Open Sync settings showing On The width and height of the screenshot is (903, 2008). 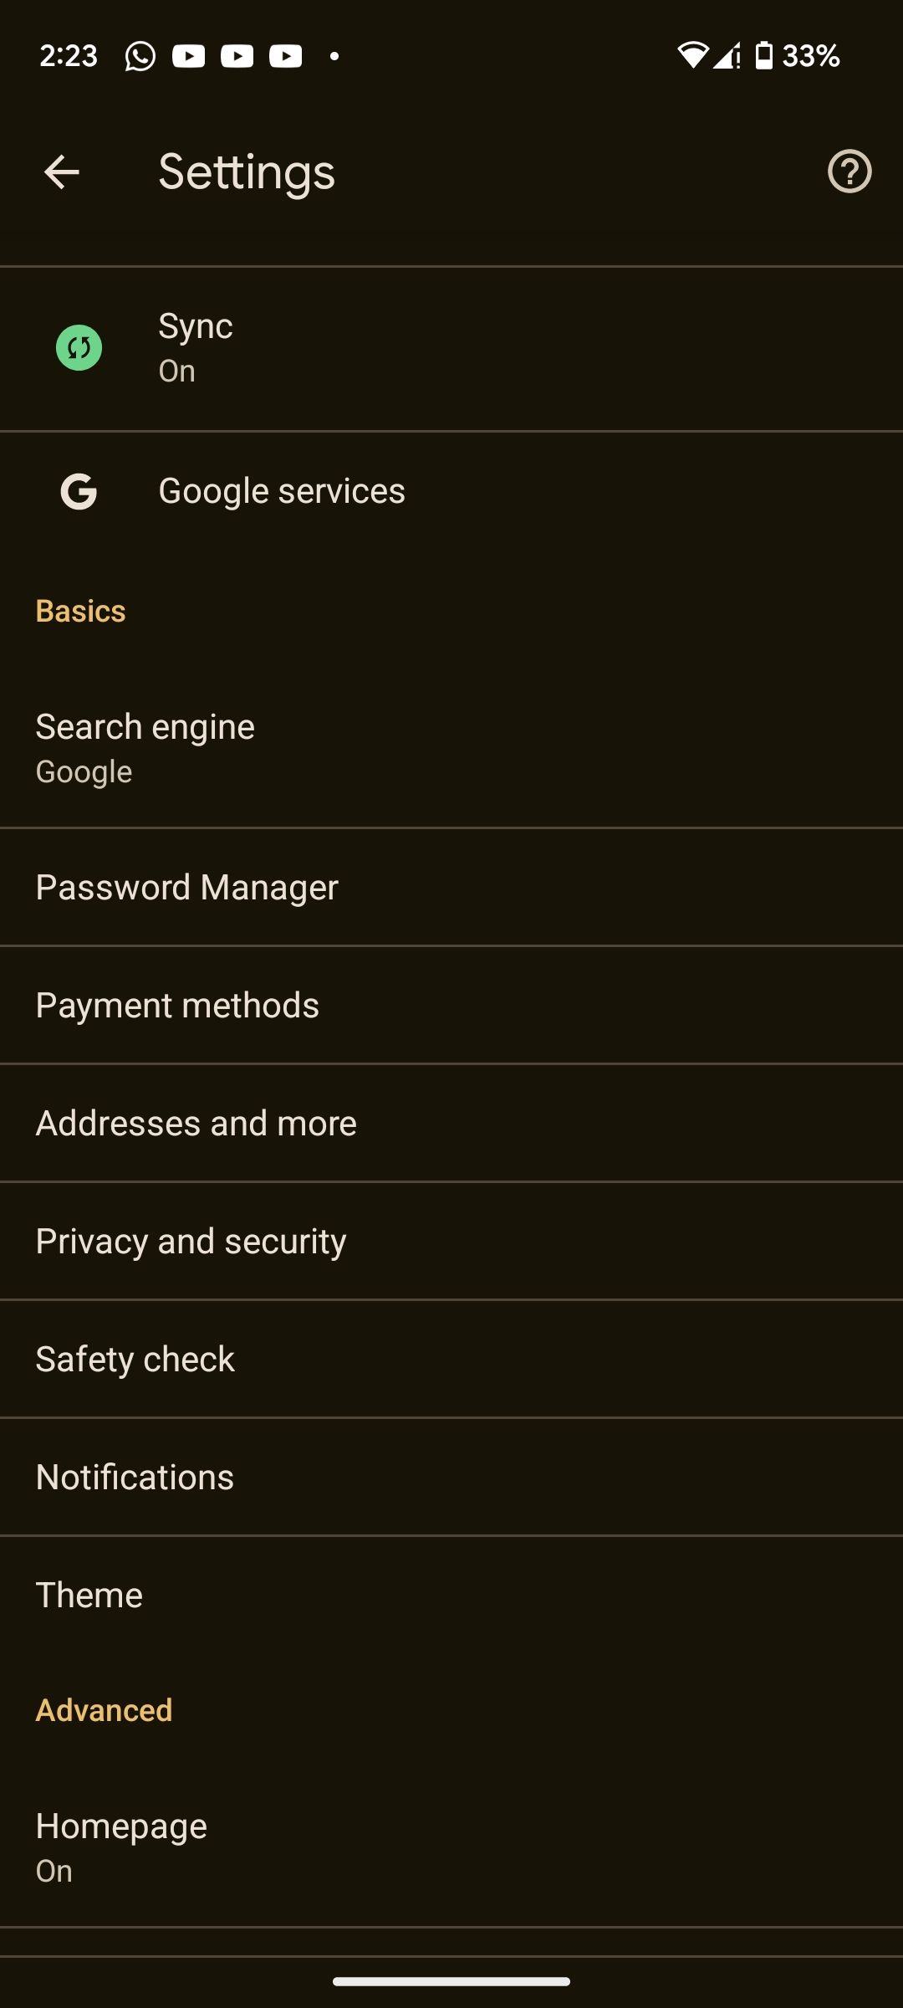[451, 348]
